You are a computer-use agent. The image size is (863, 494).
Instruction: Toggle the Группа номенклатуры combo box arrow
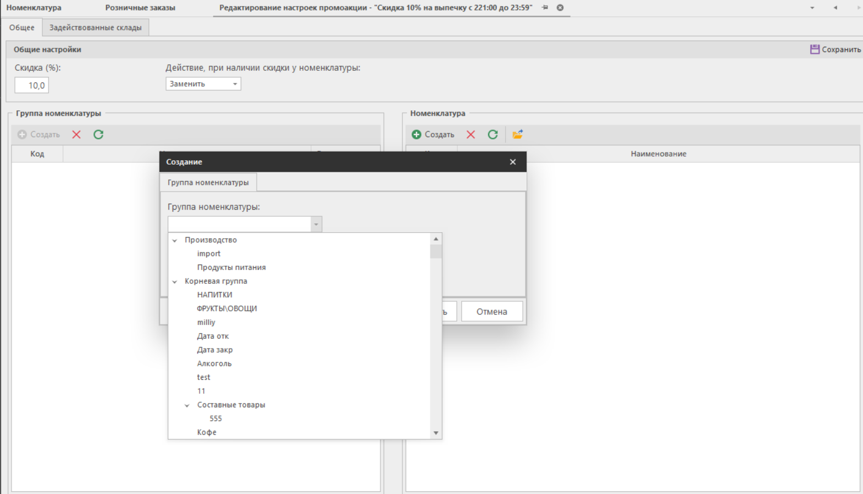316,224
